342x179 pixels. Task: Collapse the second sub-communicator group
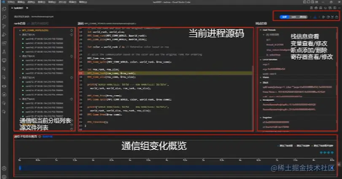coord(20,56)
